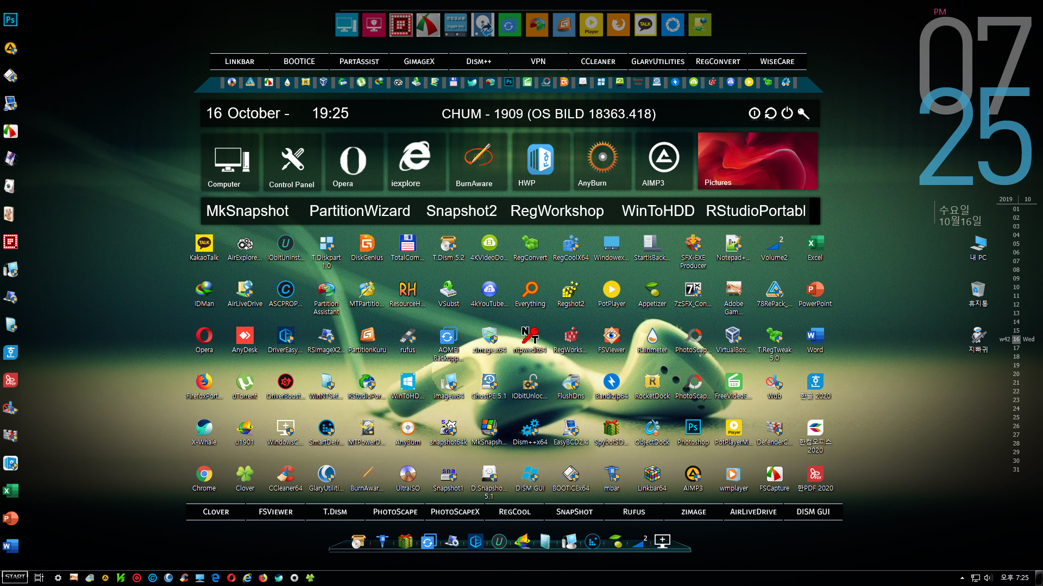The image size is (1043, 586).
Task: Open the taskbar clock 오후 7:25
Action: pos(1015,578)
